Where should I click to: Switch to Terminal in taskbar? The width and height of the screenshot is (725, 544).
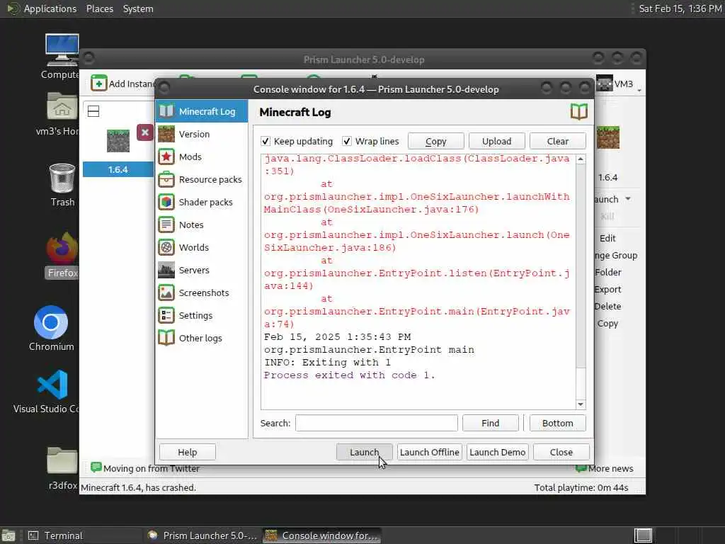click(84, 535)
